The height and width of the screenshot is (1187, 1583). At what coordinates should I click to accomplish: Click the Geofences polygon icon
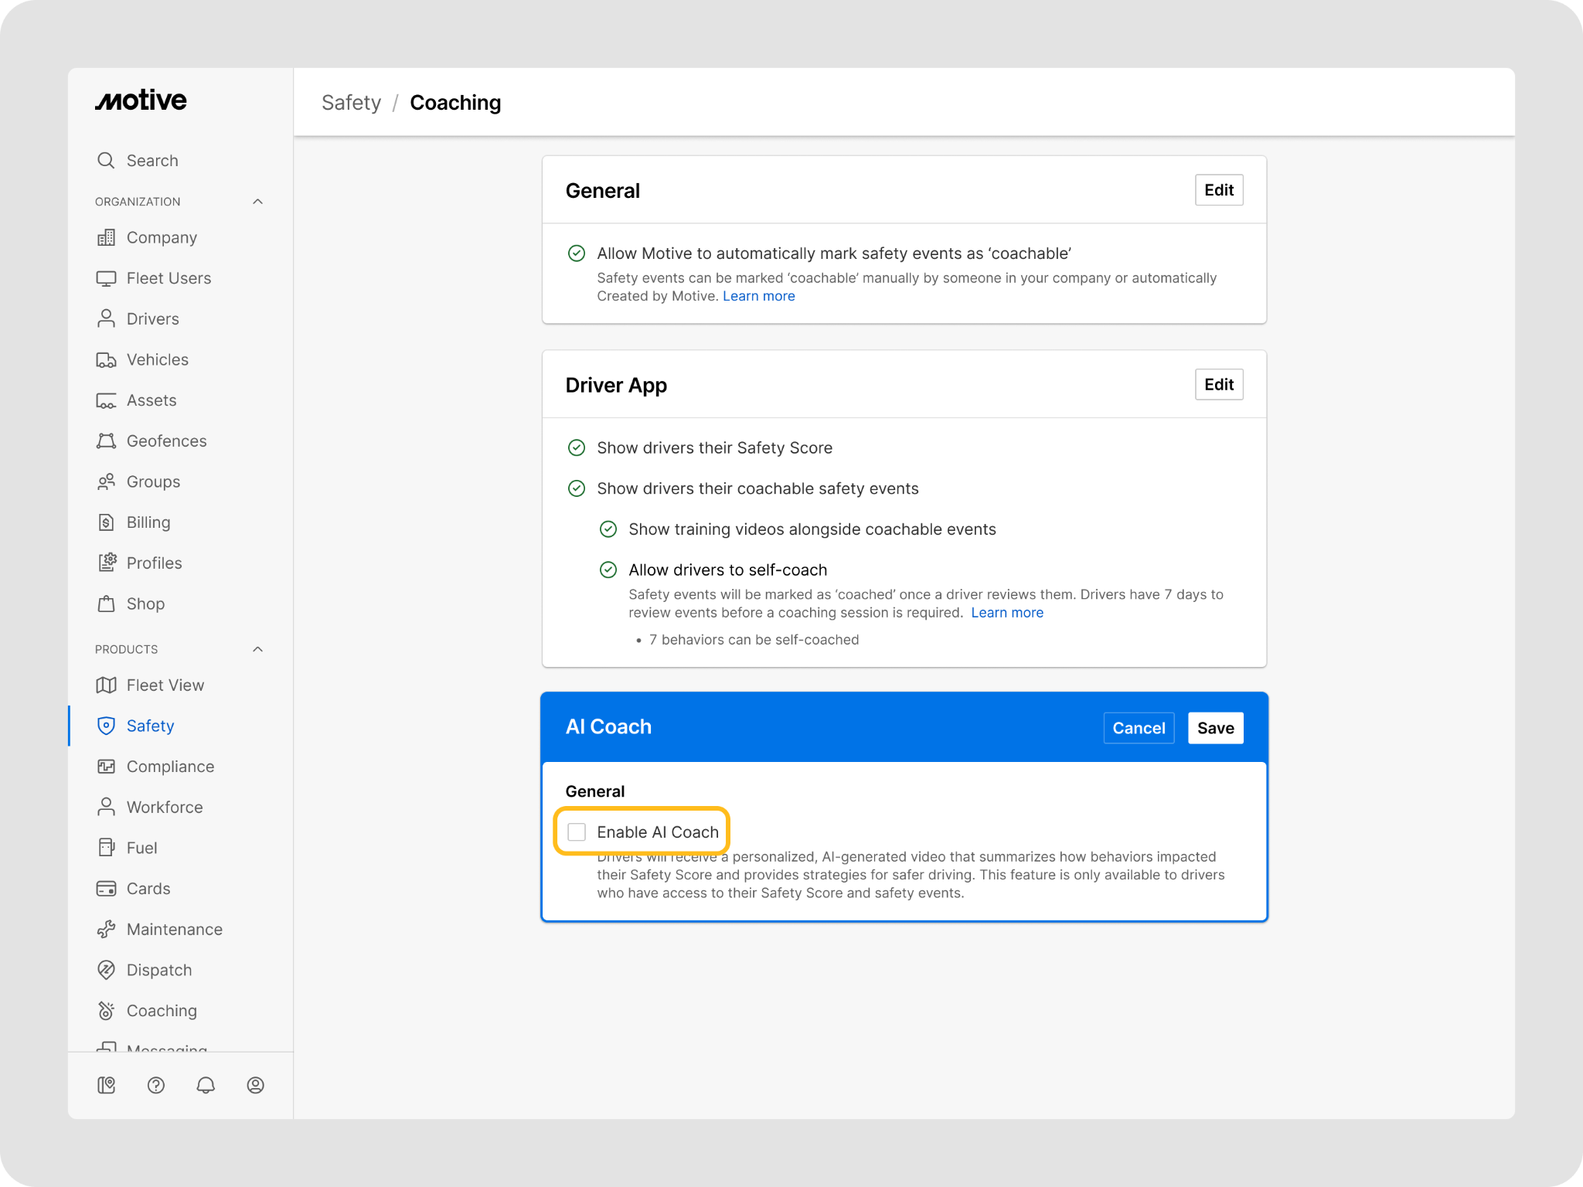[x=106, y=440]
